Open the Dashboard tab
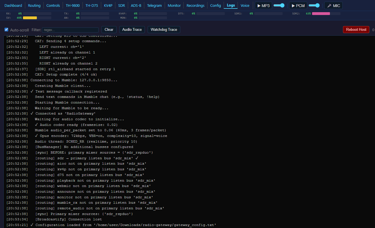The height and width of the screenshot is (228, 375). tap(13, 5)
